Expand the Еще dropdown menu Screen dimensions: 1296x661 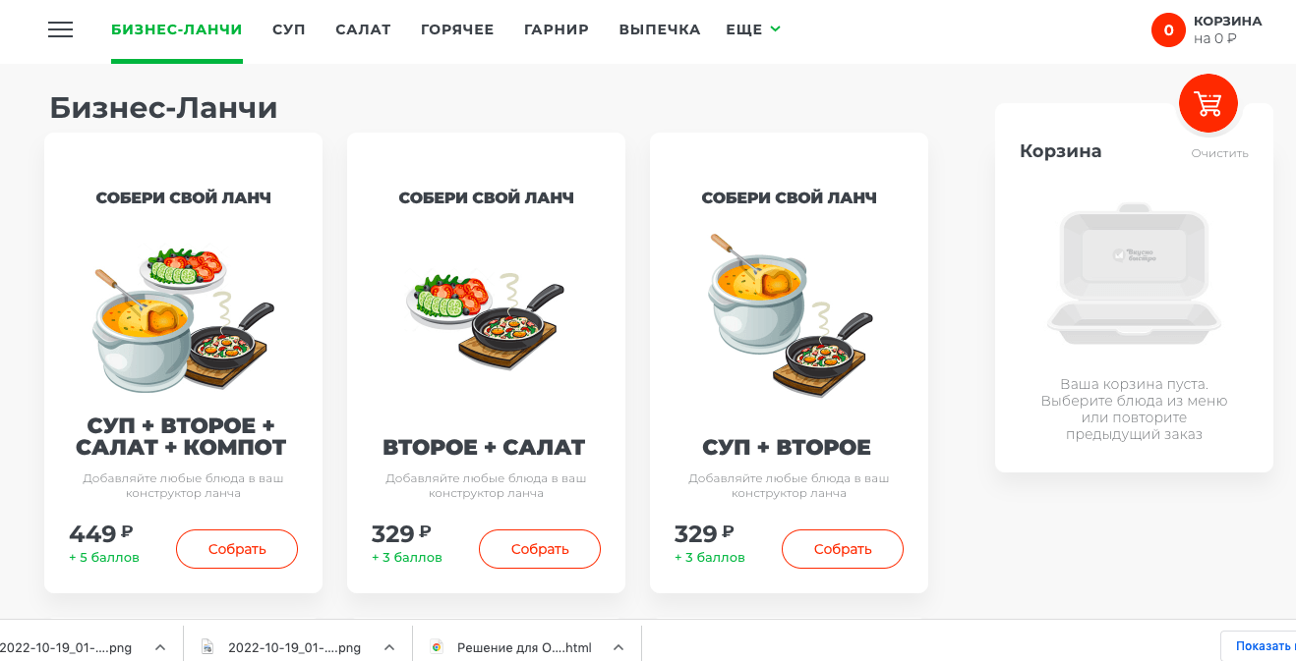pos(753,29)
